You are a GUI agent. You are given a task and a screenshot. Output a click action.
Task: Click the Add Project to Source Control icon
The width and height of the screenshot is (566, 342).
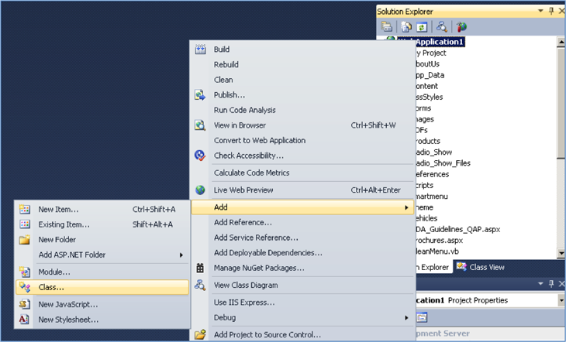pos(200,334)
